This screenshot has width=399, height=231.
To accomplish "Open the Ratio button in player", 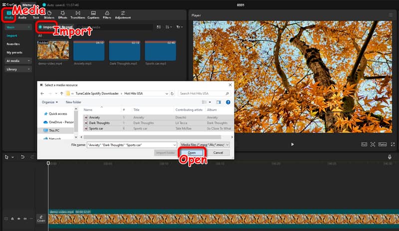I will click(383, 144).
